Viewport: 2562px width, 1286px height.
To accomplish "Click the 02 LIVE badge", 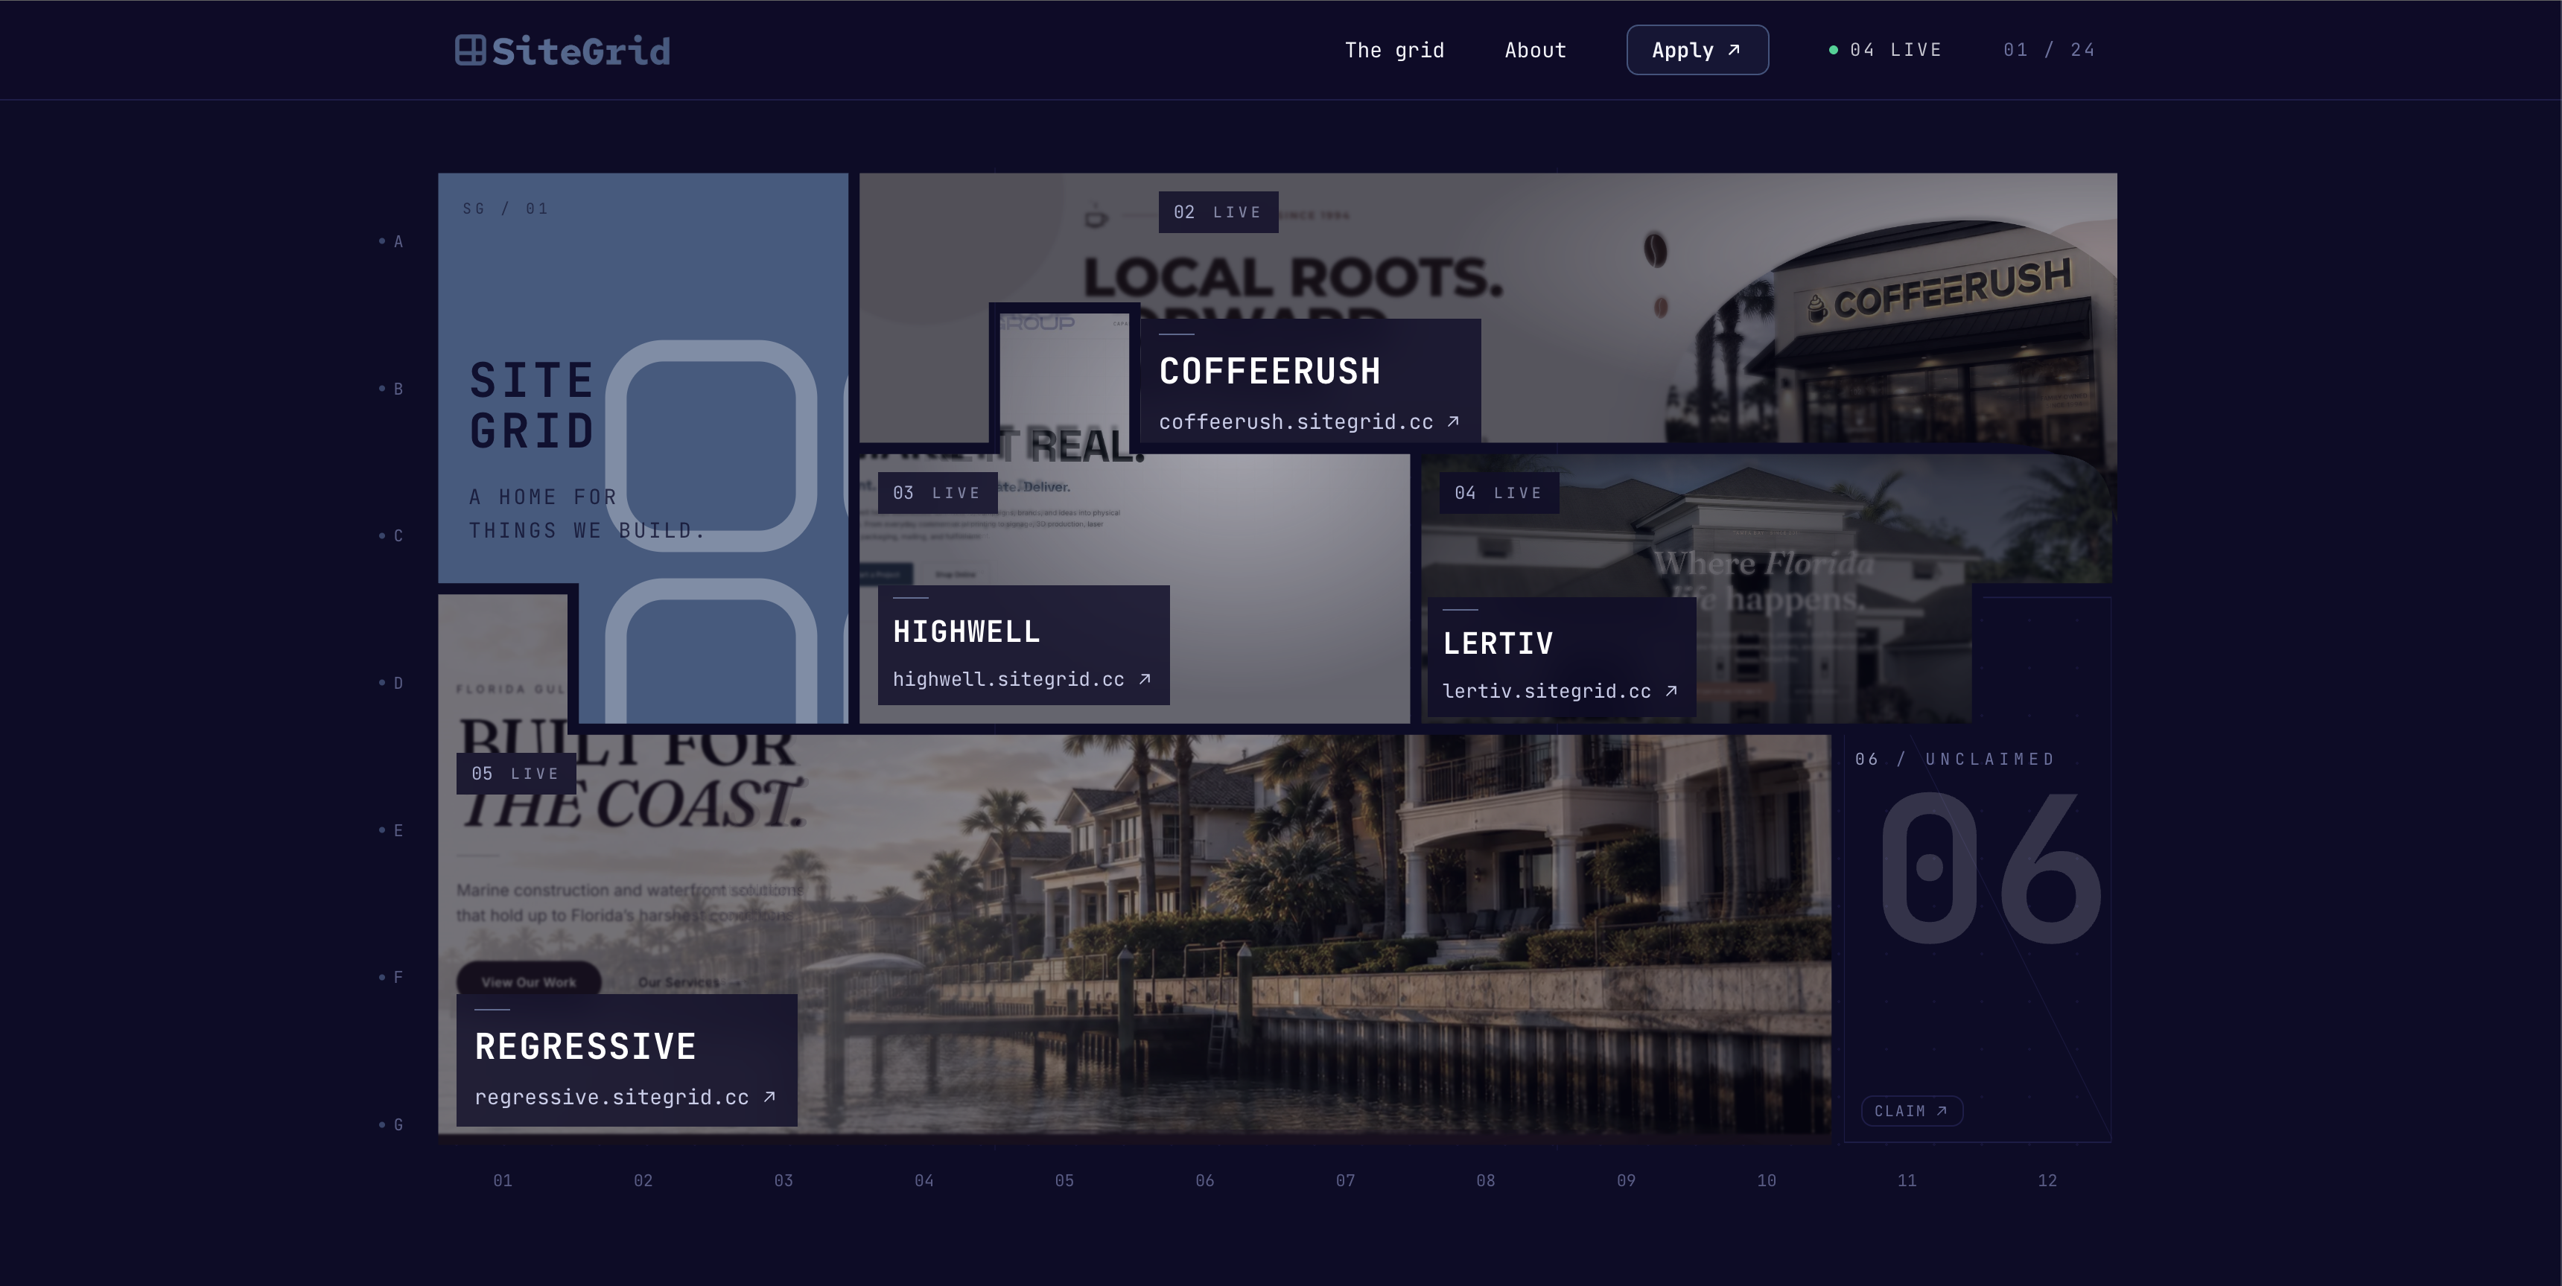I will 1218,211.
